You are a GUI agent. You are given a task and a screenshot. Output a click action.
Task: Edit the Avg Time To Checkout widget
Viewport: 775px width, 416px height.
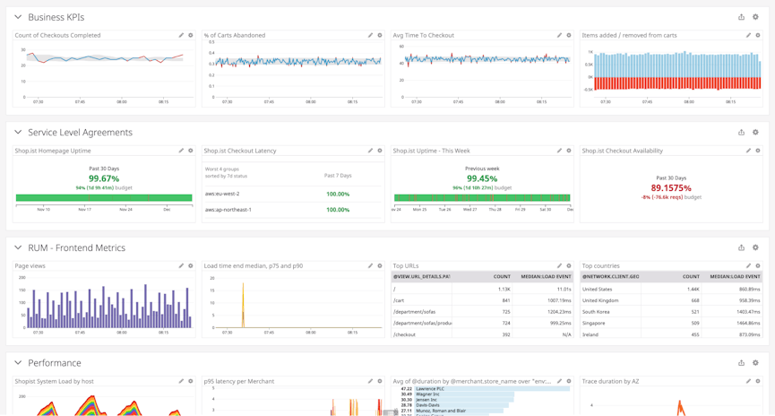[x=559, y=36]
